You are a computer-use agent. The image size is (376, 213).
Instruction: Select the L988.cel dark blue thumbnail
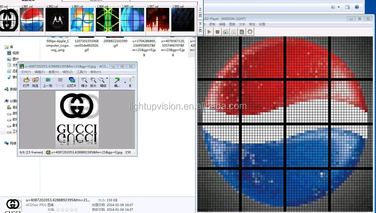183,20
